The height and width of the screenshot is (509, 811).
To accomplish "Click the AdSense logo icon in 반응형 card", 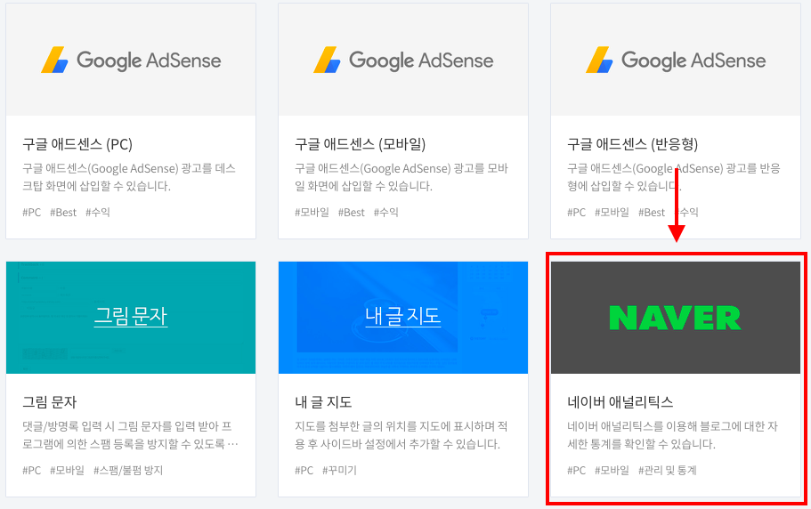I will click(599, 60).
